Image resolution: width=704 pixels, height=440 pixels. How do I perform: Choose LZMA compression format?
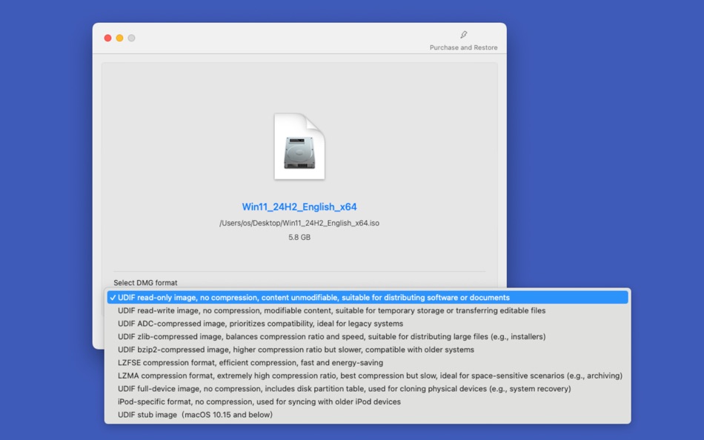(x=368, y=376)
